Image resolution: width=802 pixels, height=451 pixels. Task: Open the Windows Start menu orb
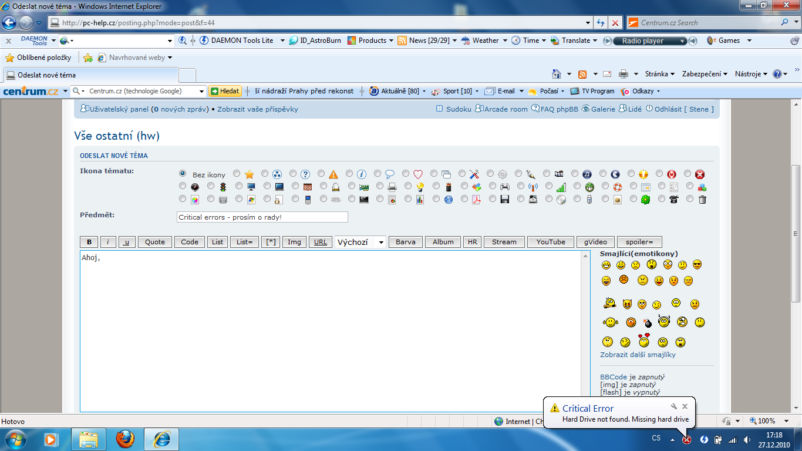15,438
